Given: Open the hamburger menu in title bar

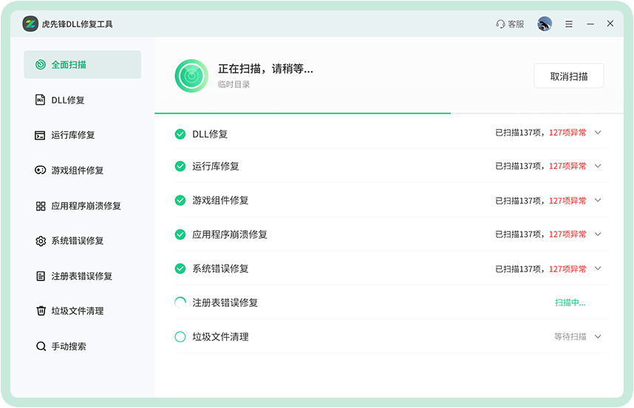Looking at the screenshot, I should (569, 24).
